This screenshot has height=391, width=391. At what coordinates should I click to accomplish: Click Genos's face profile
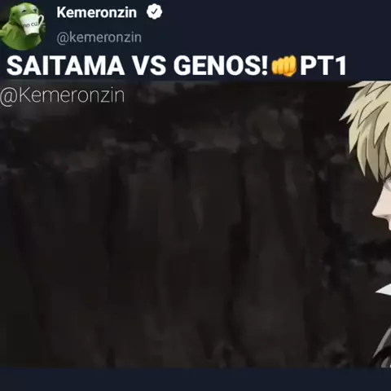(x=382, y=209)
